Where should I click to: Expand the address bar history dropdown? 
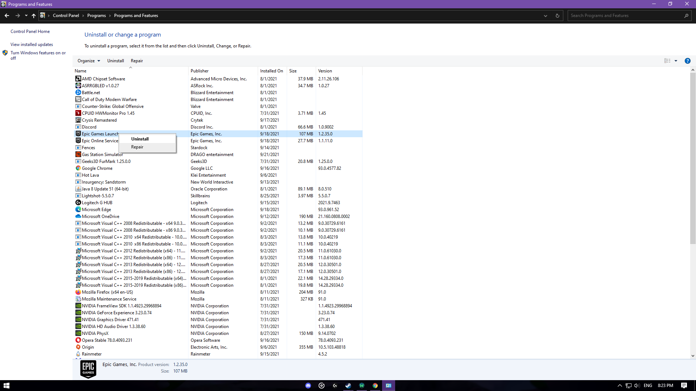click(x=545, y=16)
